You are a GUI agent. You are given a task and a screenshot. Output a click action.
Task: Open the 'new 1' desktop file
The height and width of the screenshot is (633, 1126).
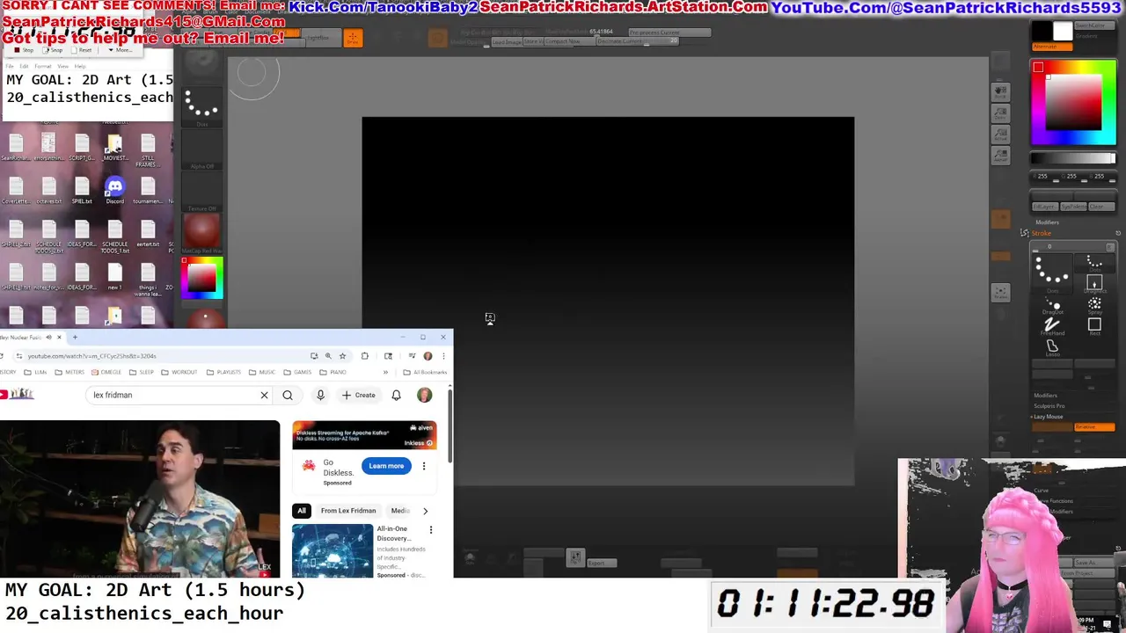point(114,276)
